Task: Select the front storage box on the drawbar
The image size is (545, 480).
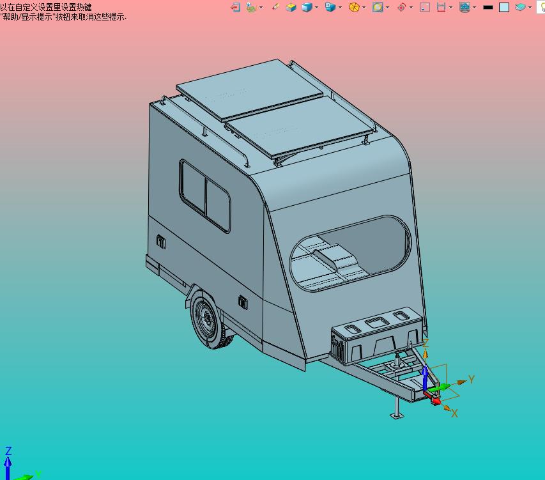Action: (x=378, y=335)
